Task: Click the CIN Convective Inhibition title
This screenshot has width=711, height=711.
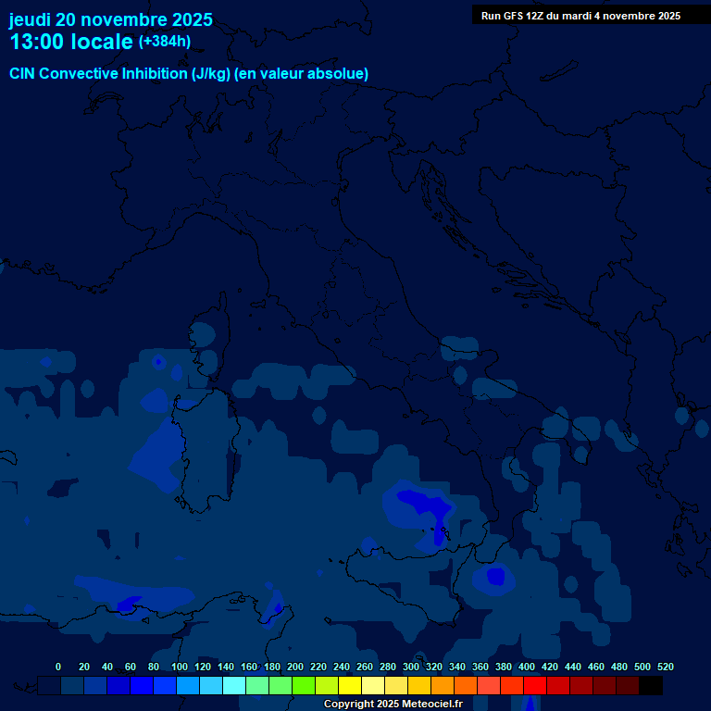Action: [189, 73]
